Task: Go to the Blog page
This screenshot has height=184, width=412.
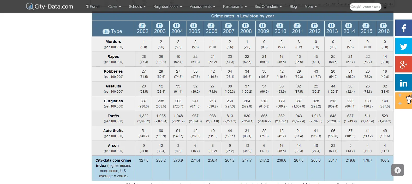Action: [x=293, y=7]
